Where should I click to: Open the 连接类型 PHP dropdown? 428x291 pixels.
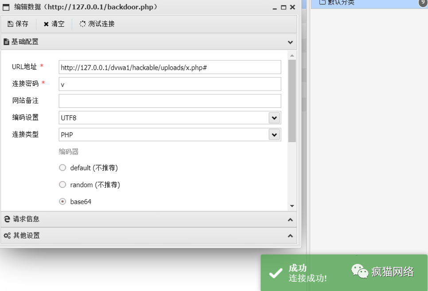click(274, 134)
